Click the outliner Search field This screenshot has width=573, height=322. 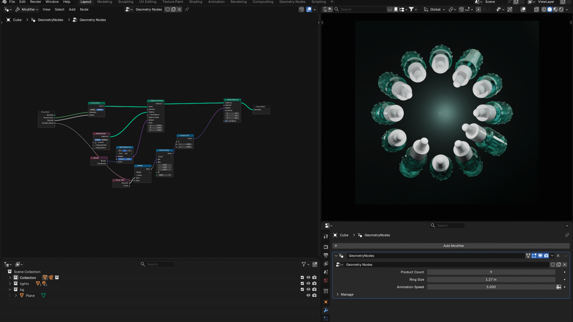pos(157,264)
